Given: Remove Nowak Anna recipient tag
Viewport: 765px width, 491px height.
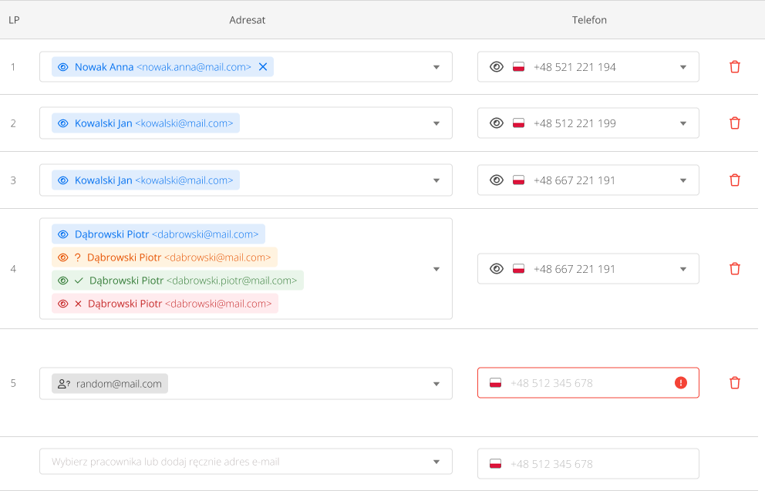Looking at the screenshot, I should (263, 67).
